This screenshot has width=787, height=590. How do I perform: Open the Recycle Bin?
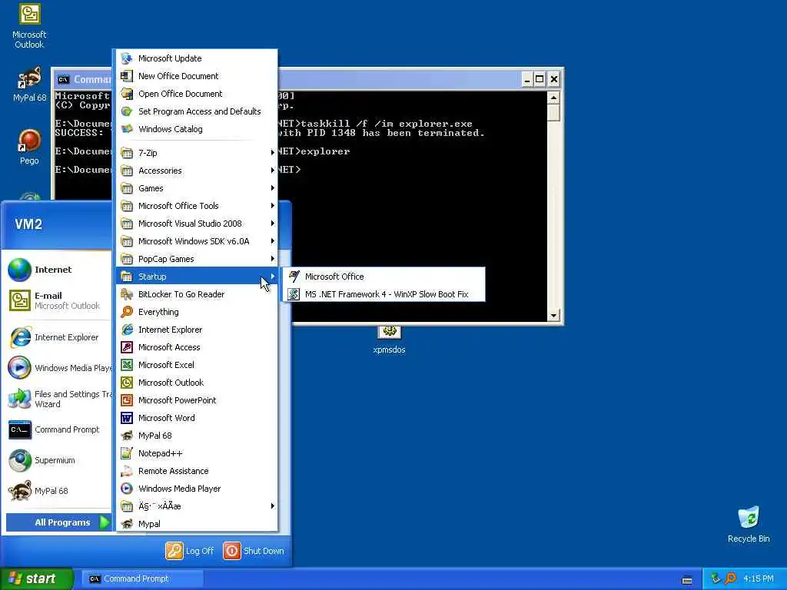(x=749, y=525)
